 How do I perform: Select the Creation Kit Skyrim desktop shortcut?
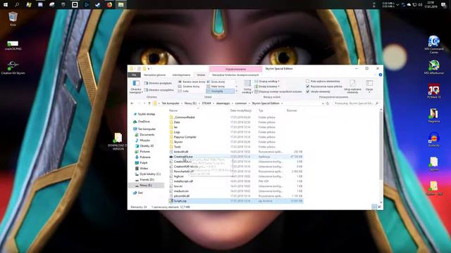[13, 67]
